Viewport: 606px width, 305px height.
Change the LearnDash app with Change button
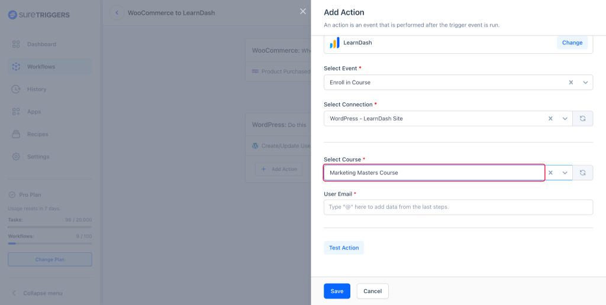[572, 43]
